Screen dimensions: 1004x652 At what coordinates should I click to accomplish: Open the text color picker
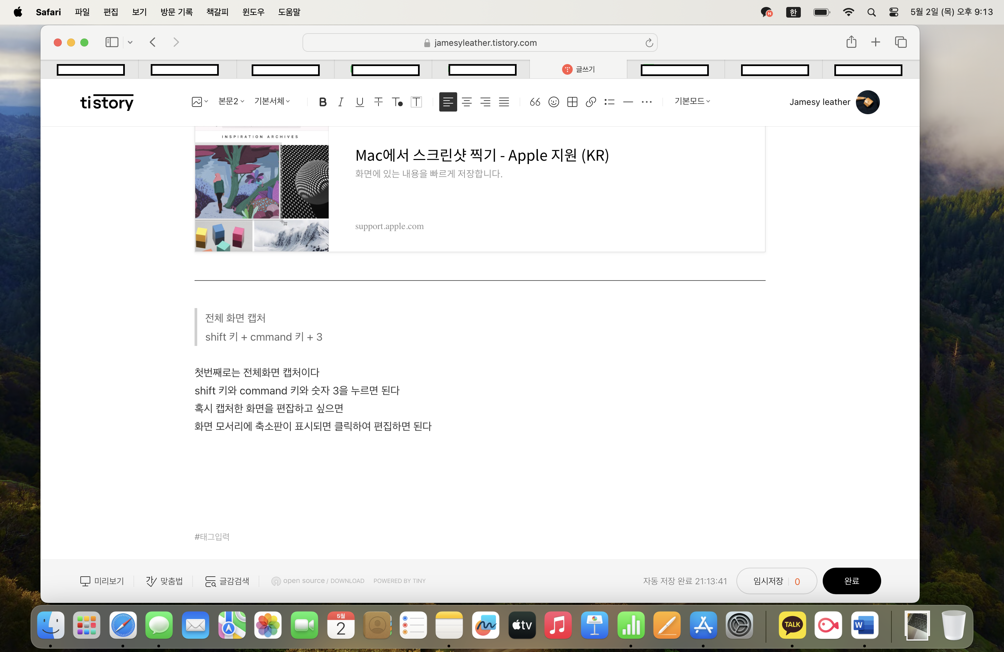397,102
